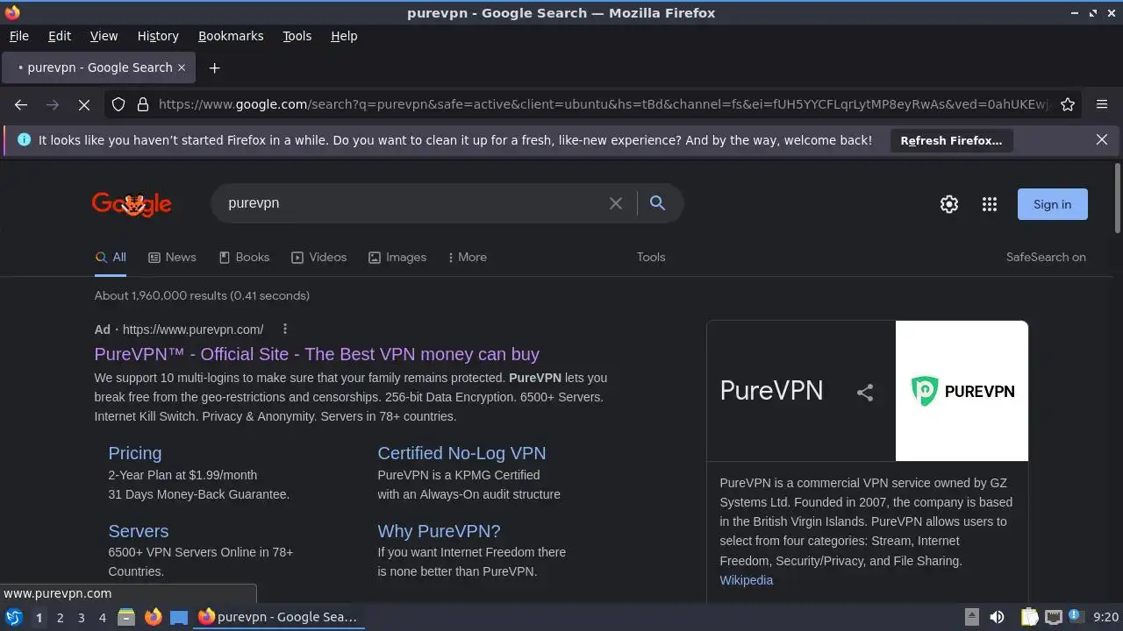Image resolution: width=1123 pixels, height=631 pixels.
Task: Open the Bookmarks menu
Action: (x=231, y=36)
